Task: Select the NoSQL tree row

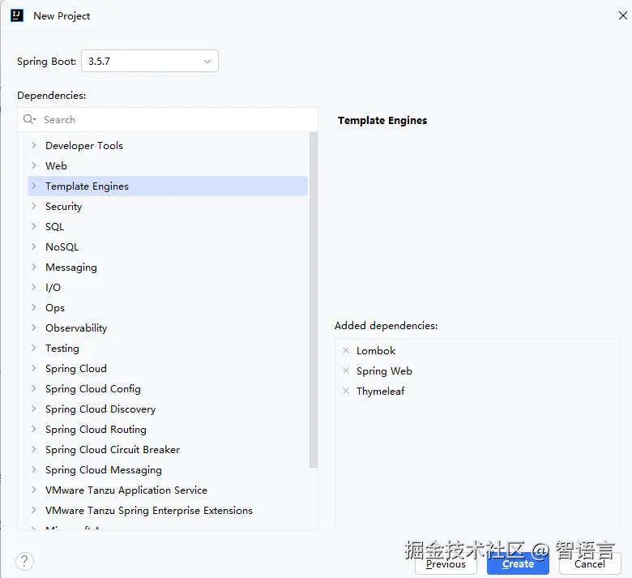Action: tap(168, 247)
